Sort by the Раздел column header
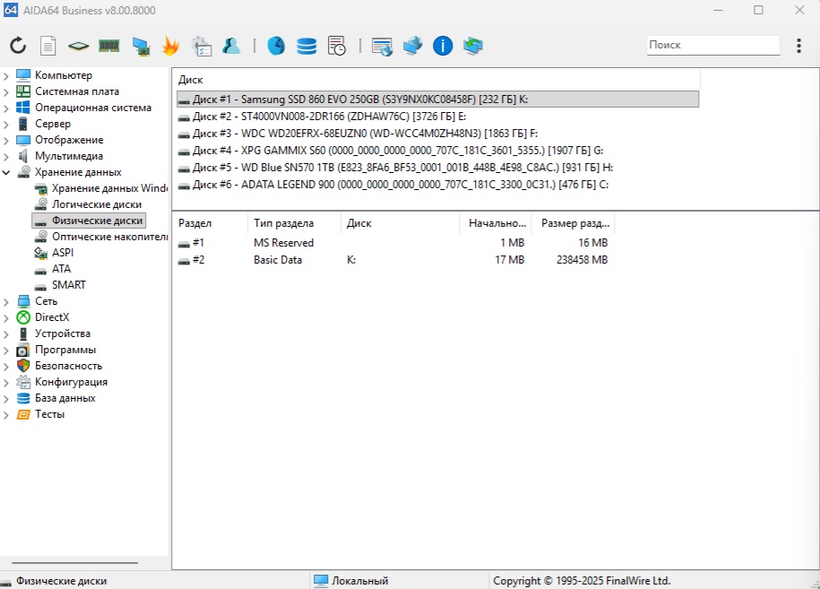Screen dimensions: 820x589 (x=211, y=223)
